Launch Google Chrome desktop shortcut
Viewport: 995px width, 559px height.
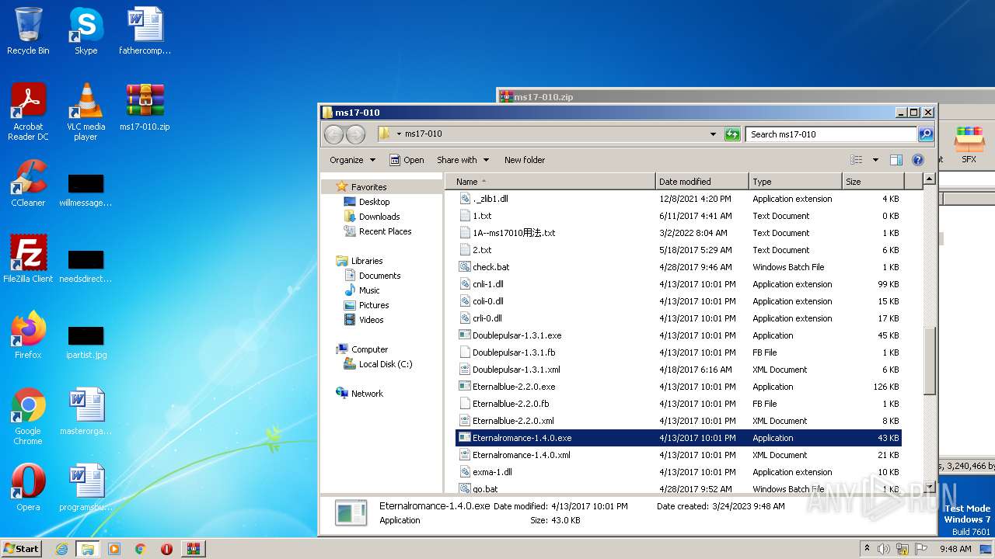coord(28,416)
